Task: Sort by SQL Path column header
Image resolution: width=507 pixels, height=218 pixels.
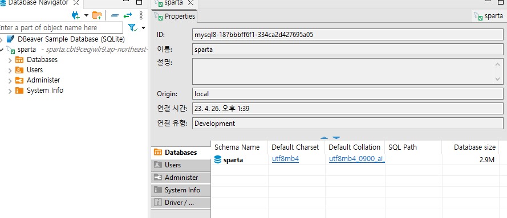Action: point(413,147)
